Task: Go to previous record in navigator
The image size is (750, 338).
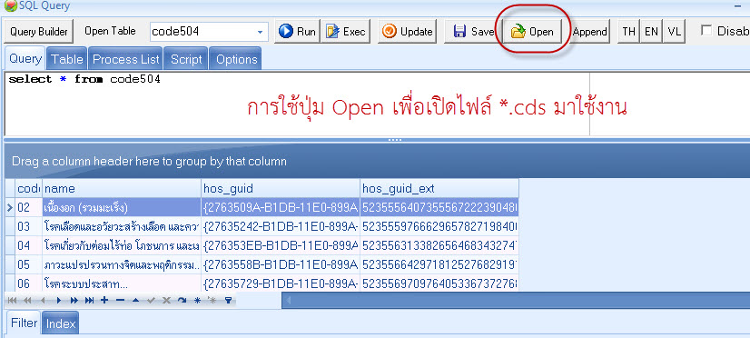Action: tap(43, 301)
